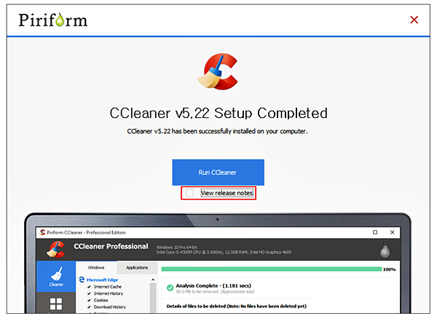Click the green analysis progress bar
This screenshot has width=437, height=316.
pyautogui.click(x=272, y=269)
